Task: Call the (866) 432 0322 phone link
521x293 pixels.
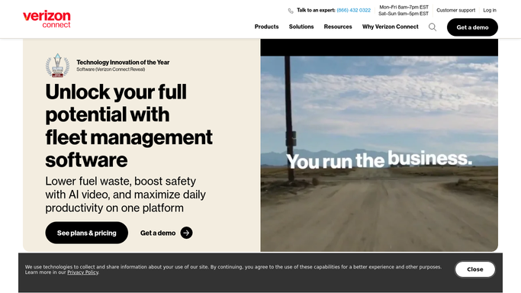Action: [x=353, y=10]
